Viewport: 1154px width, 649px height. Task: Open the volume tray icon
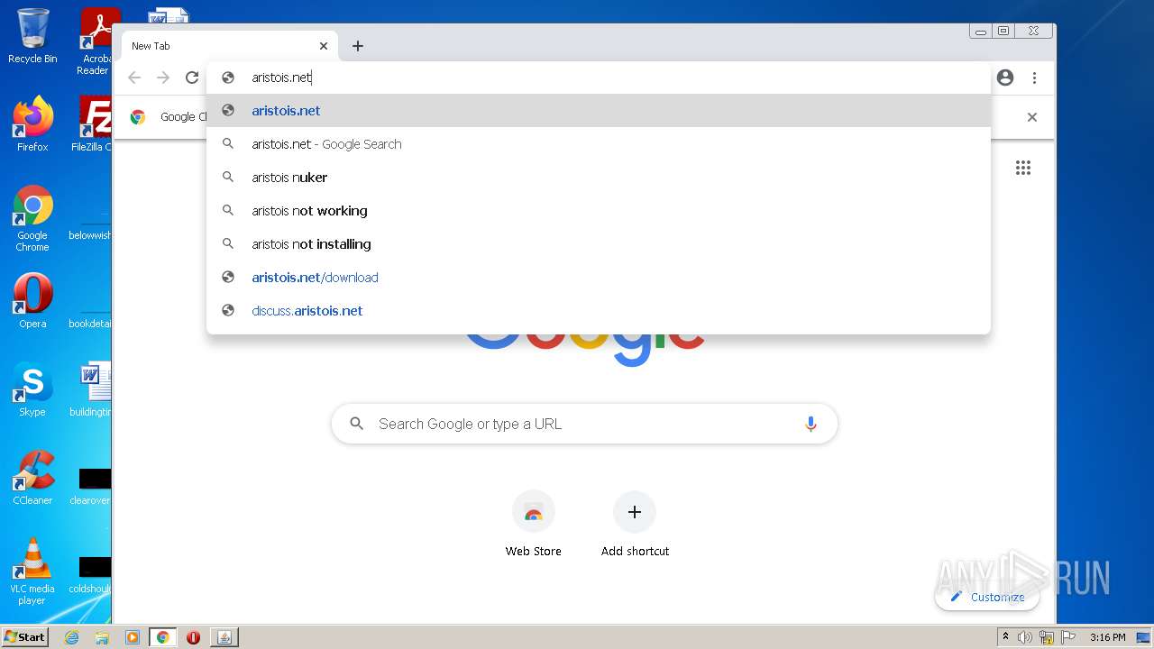click(x=1025, y=637)
